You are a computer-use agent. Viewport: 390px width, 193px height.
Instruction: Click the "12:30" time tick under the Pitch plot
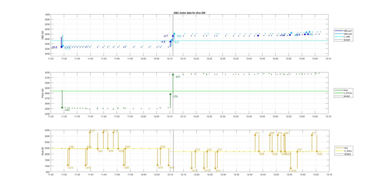pos(223,117)
